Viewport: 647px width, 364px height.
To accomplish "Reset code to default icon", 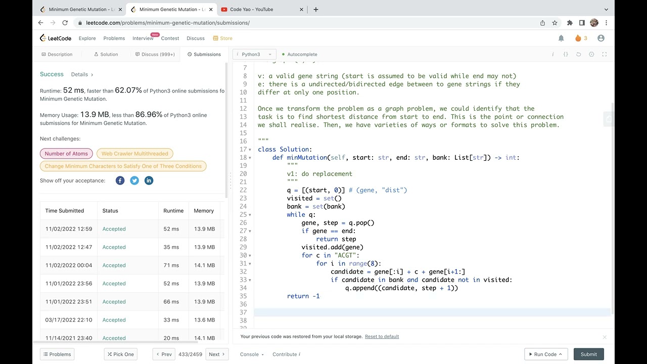I will [579, 54].
